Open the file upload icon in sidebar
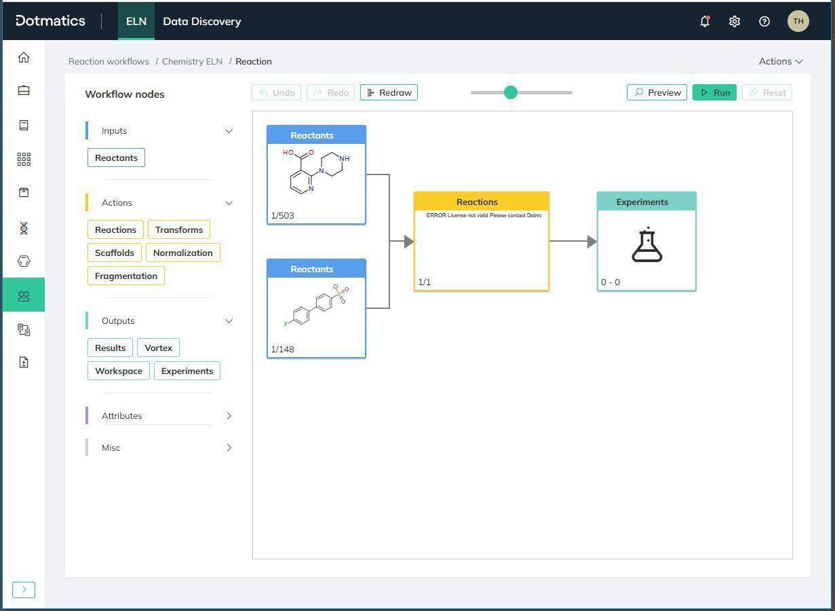 pos(24,363)
